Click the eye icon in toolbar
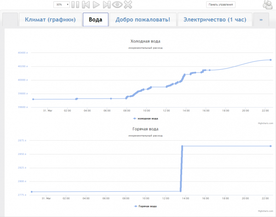The image size is (276, 217). pos(117,5)
